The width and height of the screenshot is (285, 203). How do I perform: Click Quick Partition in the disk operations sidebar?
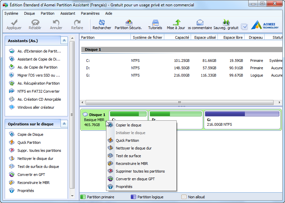coord(25,142)
